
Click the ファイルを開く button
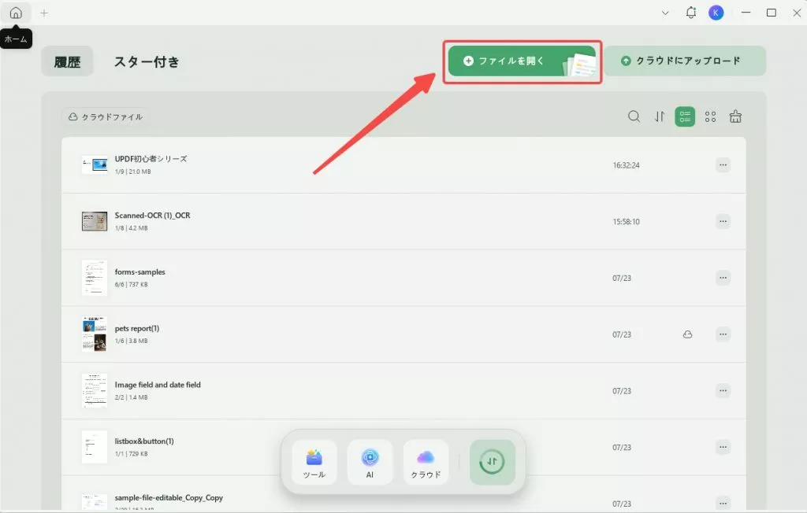click(522, 61)
